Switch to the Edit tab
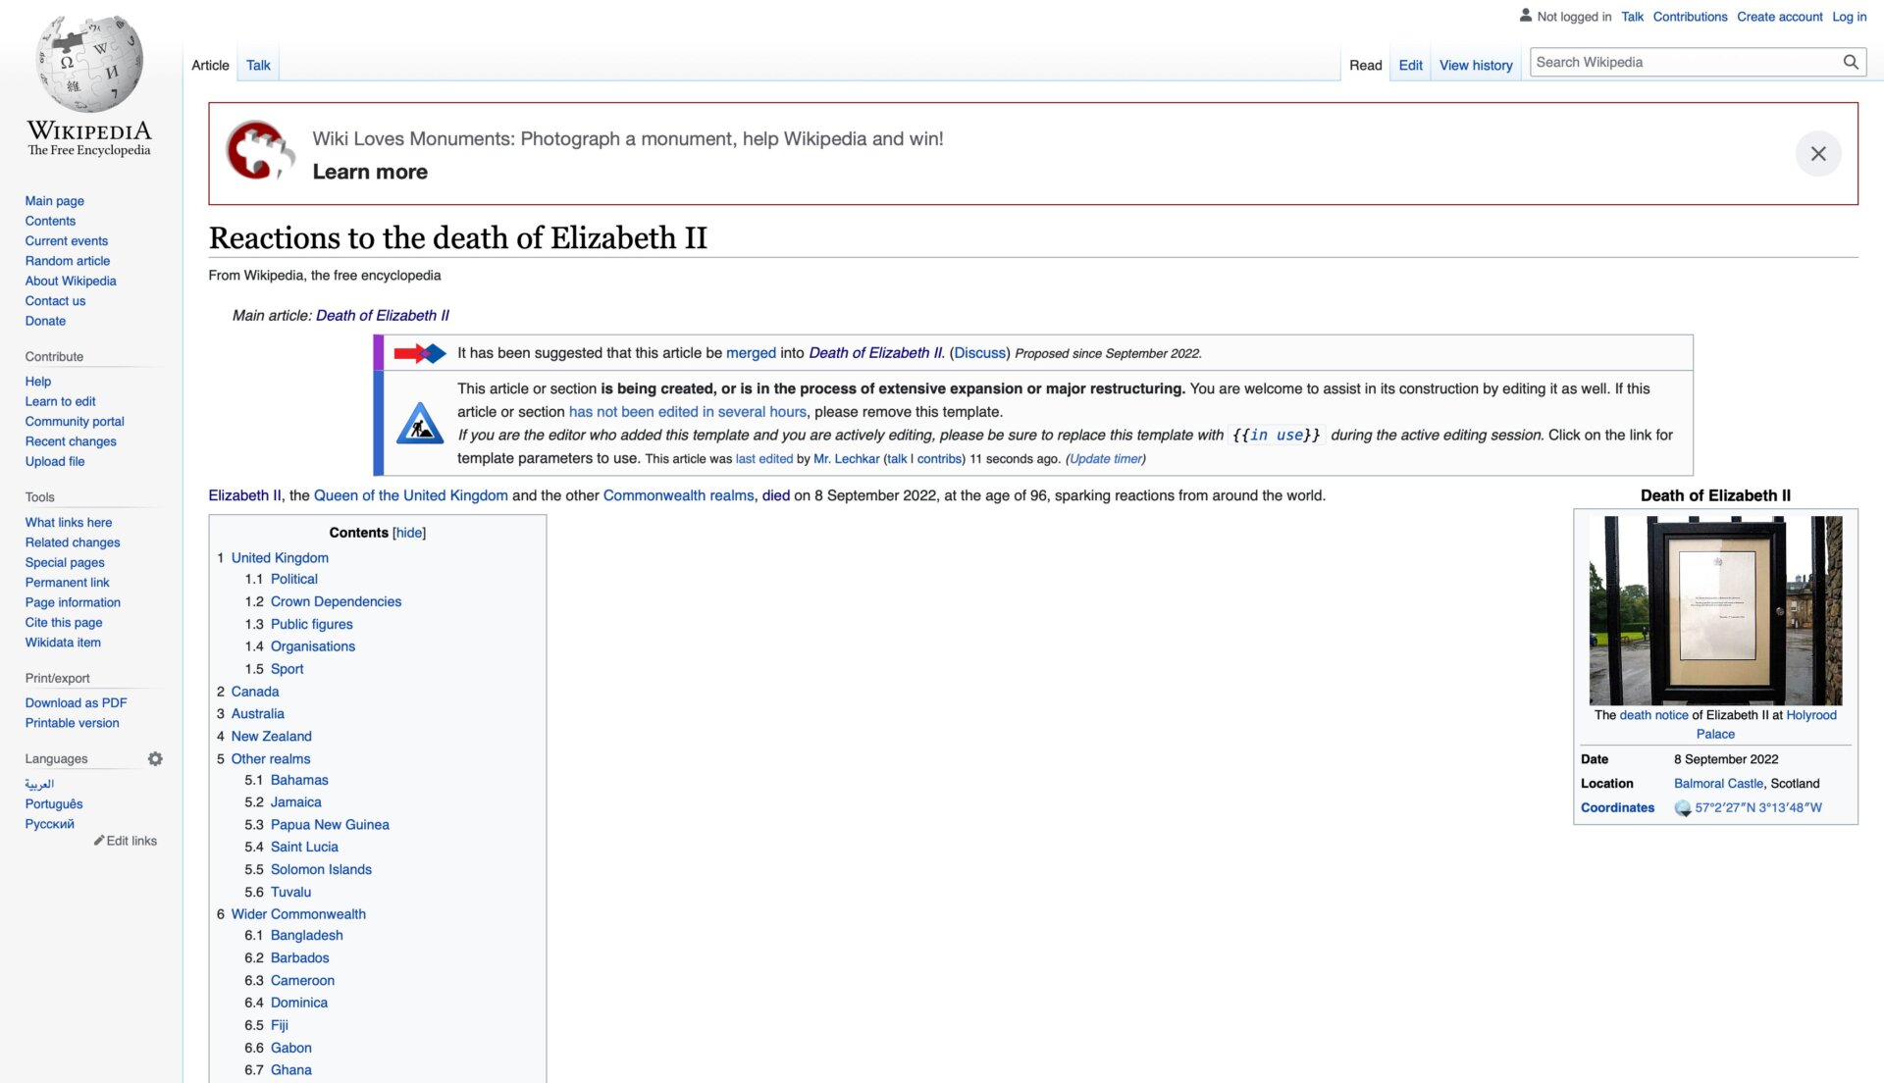The width and height of the screenshot is (1884, 1083). click(x=1410, y=65)
